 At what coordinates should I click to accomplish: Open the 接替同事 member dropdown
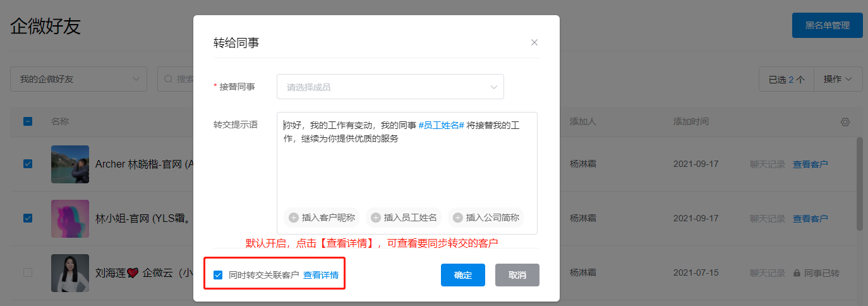(390, 87)
